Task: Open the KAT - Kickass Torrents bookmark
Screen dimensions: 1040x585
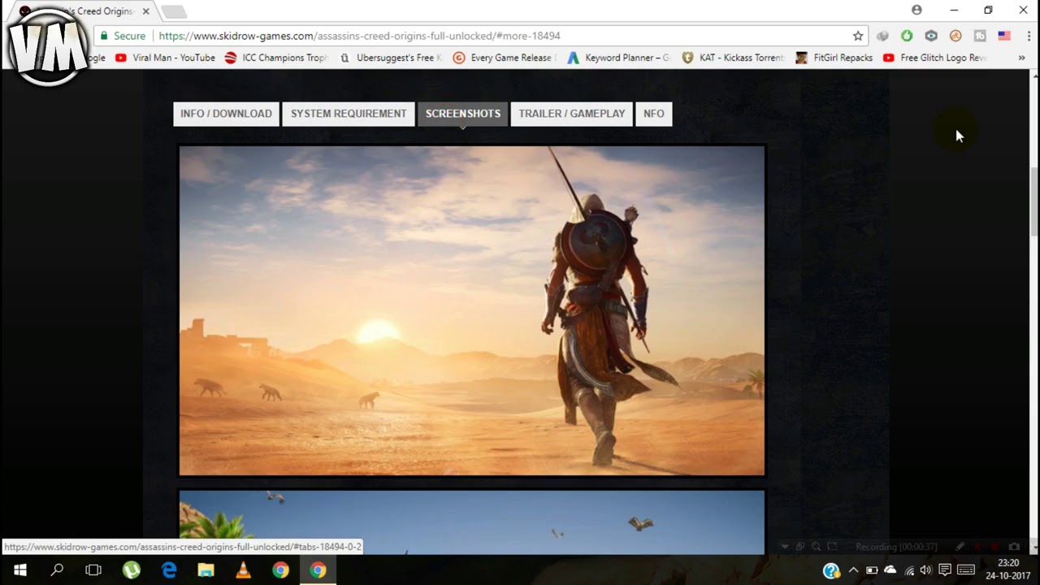Action: (x=733, y=58)
